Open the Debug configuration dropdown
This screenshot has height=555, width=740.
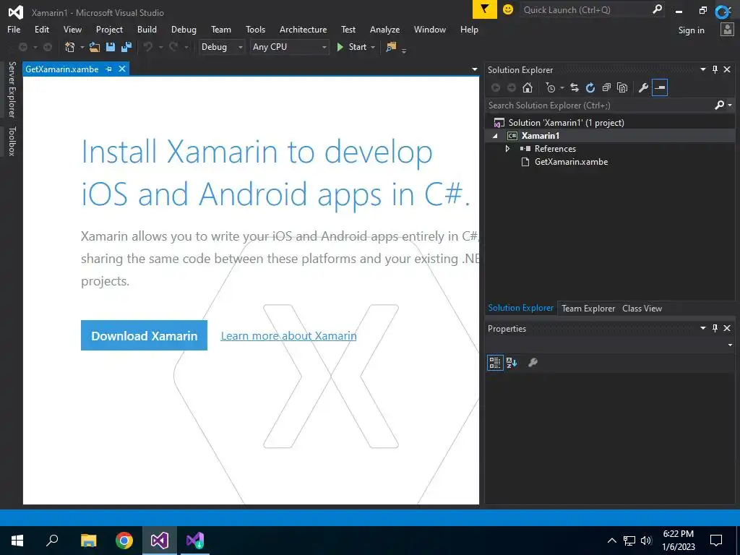[222, 47]
